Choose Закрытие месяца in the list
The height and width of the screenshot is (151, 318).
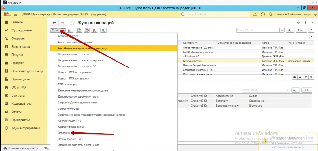(x=114, y=109)
